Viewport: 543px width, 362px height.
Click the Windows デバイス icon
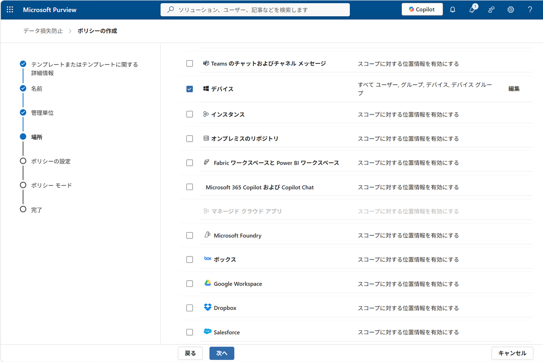tap(206, 89)
